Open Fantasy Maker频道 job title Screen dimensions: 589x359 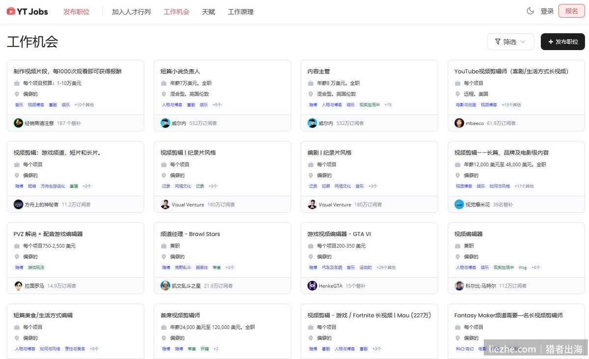509,316
